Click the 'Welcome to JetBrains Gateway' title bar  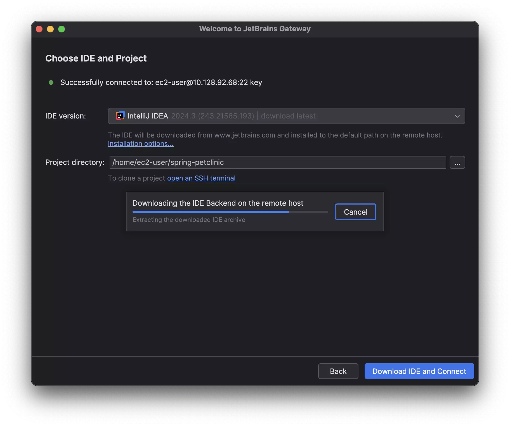point(255,29)
